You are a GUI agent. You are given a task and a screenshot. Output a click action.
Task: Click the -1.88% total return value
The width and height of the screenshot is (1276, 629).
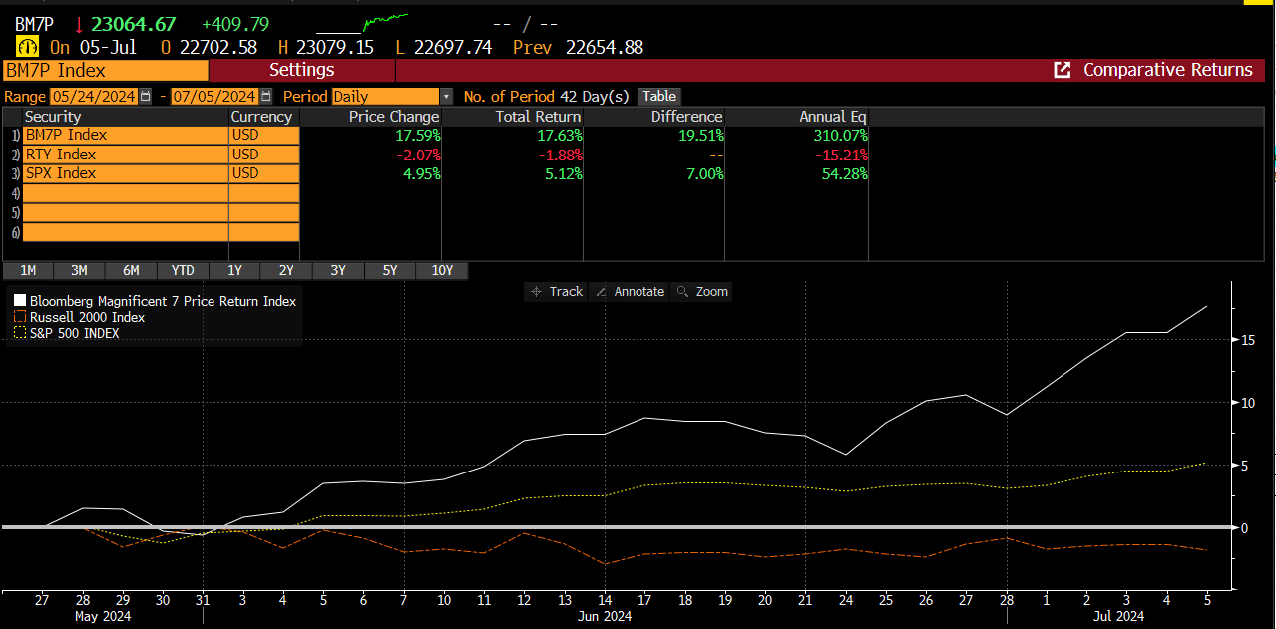click(560, 155)
